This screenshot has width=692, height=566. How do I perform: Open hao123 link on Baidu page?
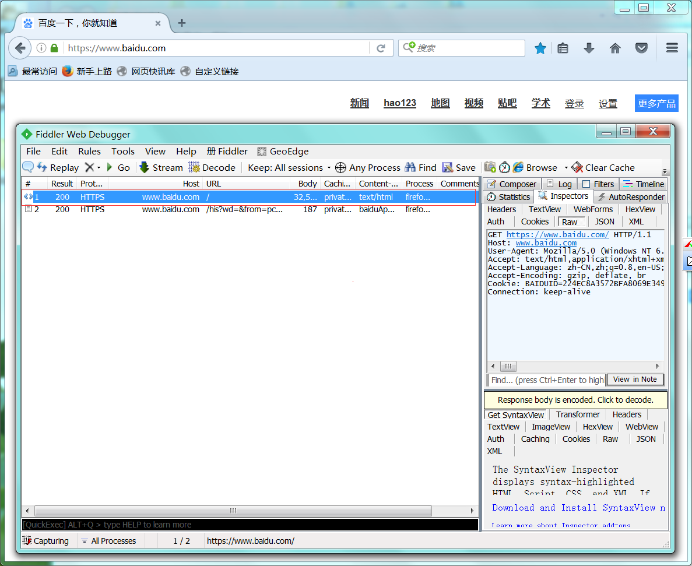(400, 103)
